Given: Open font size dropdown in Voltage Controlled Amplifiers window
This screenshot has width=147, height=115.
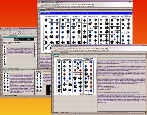Looking at the screenshot, I should click(19, 34).
